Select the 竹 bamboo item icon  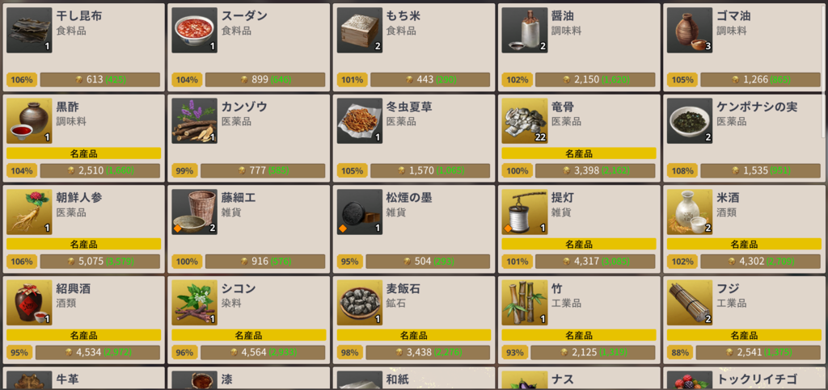coord(524,303)
